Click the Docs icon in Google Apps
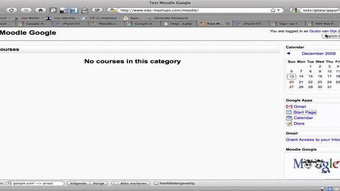Screen dimensions: 340x191 click(x=289, y=124)
